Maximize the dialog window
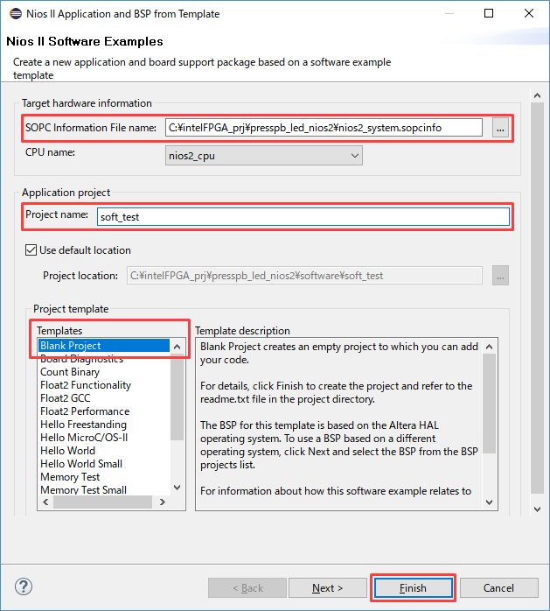Viewport: 550px width, 611px height. (x=489, y=13)
